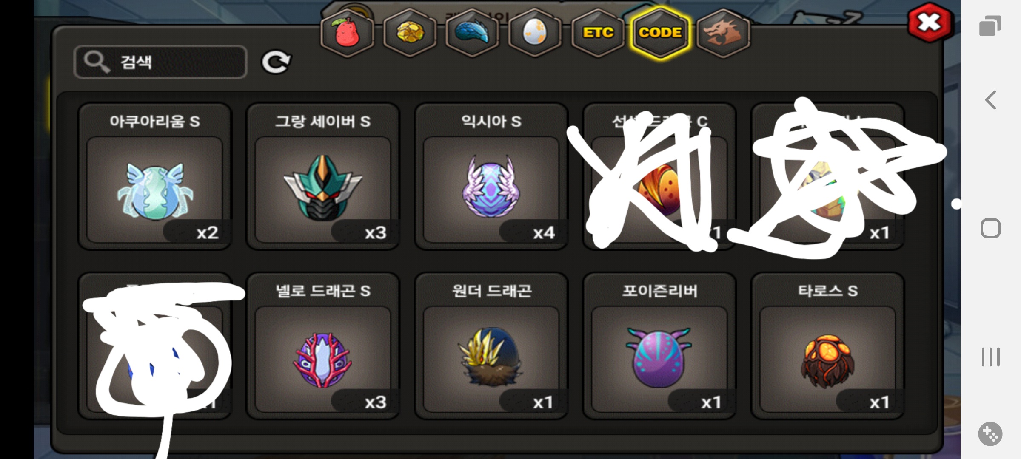Click the refresh arrow icon
Viewport: 1021px width, 459px height.
point(276,62)
